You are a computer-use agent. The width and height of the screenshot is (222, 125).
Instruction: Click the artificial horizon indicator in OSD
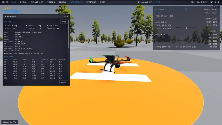point(186,28)
